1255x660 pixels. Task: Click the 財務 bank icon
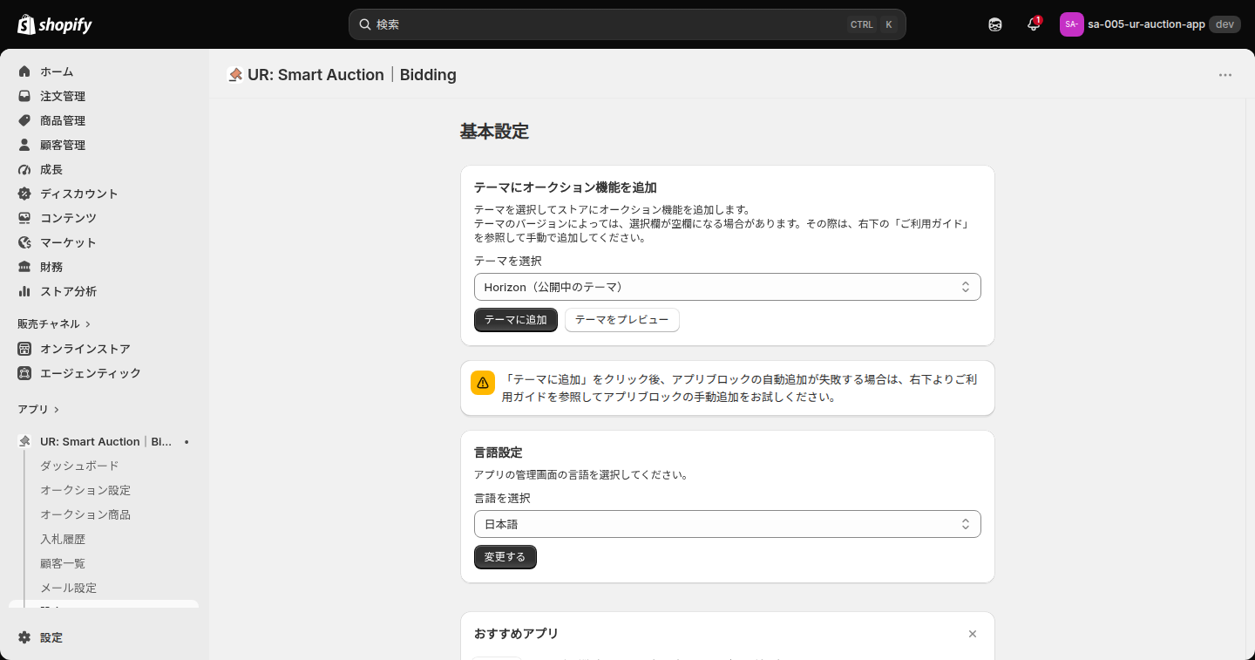click(24, 267)
